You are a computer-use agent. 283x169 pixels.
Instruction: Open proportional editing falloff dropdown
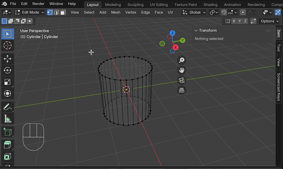click(x=252, y=12)
